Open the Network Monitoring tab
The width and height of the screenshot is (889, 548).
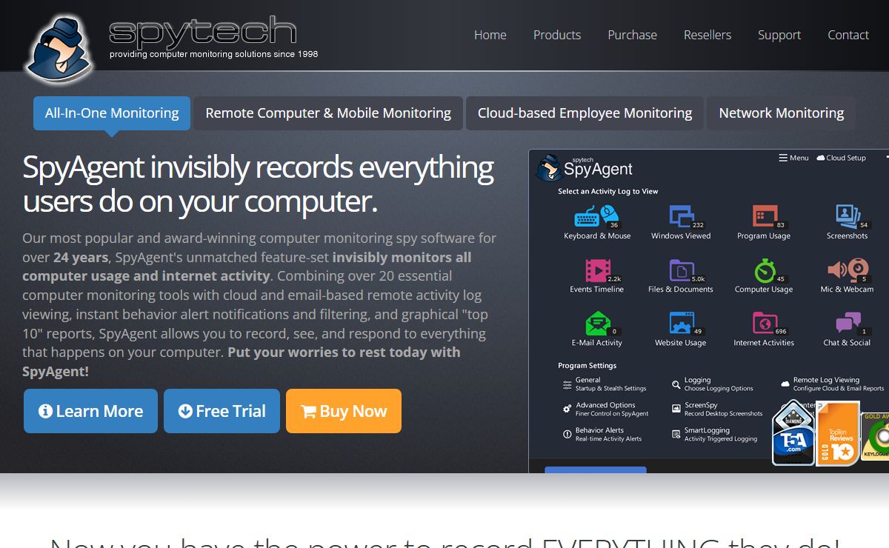pos(781,113)
